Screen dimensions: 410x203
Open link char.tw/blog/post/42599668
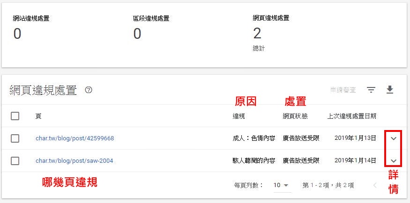point(75,138)
